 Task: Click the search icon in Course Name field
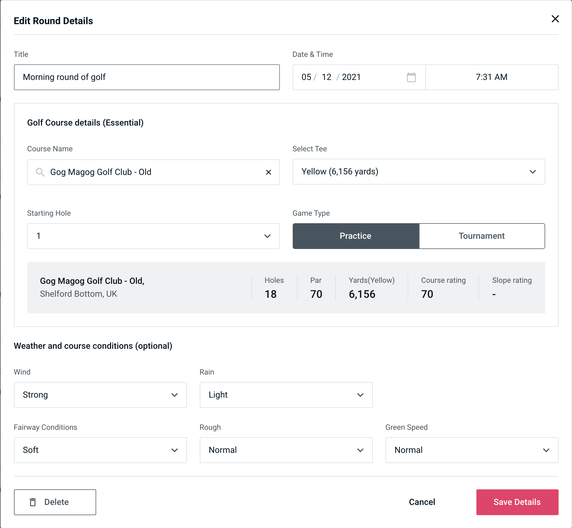tap(40, 172)
